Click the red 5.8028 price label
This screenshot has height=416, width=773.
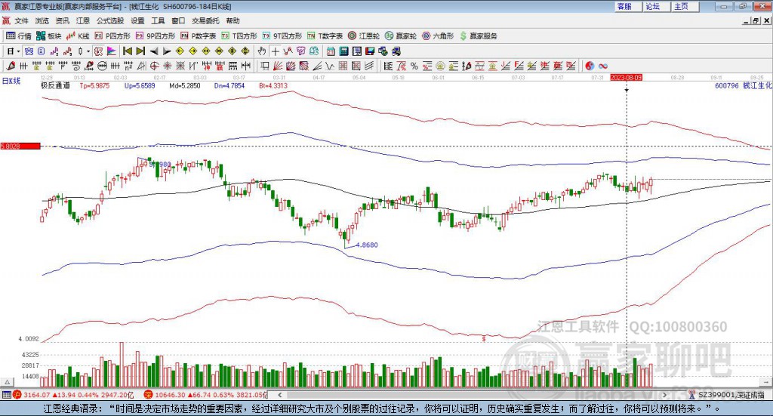[20, 146]
